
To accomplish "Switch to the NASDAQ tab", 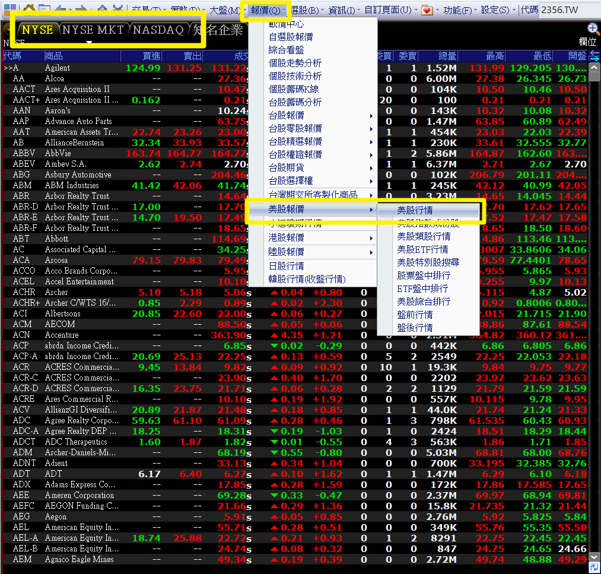I will (x=158, y=30).
